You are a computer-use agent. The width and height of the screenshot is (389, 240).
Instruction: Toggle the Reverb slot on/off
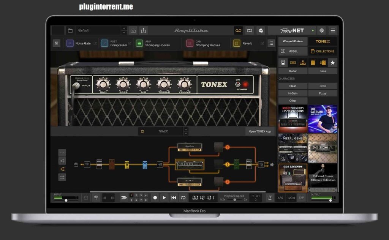pyautogui.click(x=236, y=43)
